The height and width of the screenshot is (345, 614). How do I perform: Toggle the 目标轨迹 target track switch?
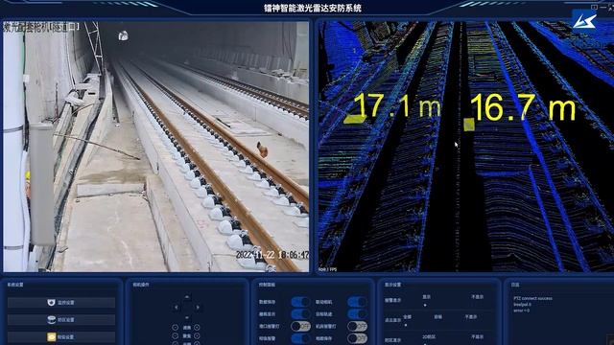coord(357,314)
